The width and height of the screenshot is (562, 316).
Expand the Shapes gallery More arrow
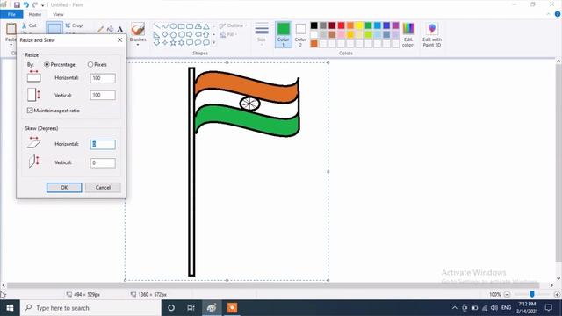click(214, 43)
